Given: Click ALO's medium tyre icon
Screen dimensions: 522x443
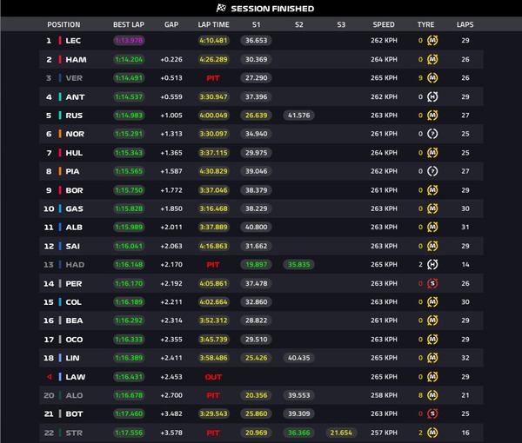Looking at the screenshot, I should pos(432,395).
